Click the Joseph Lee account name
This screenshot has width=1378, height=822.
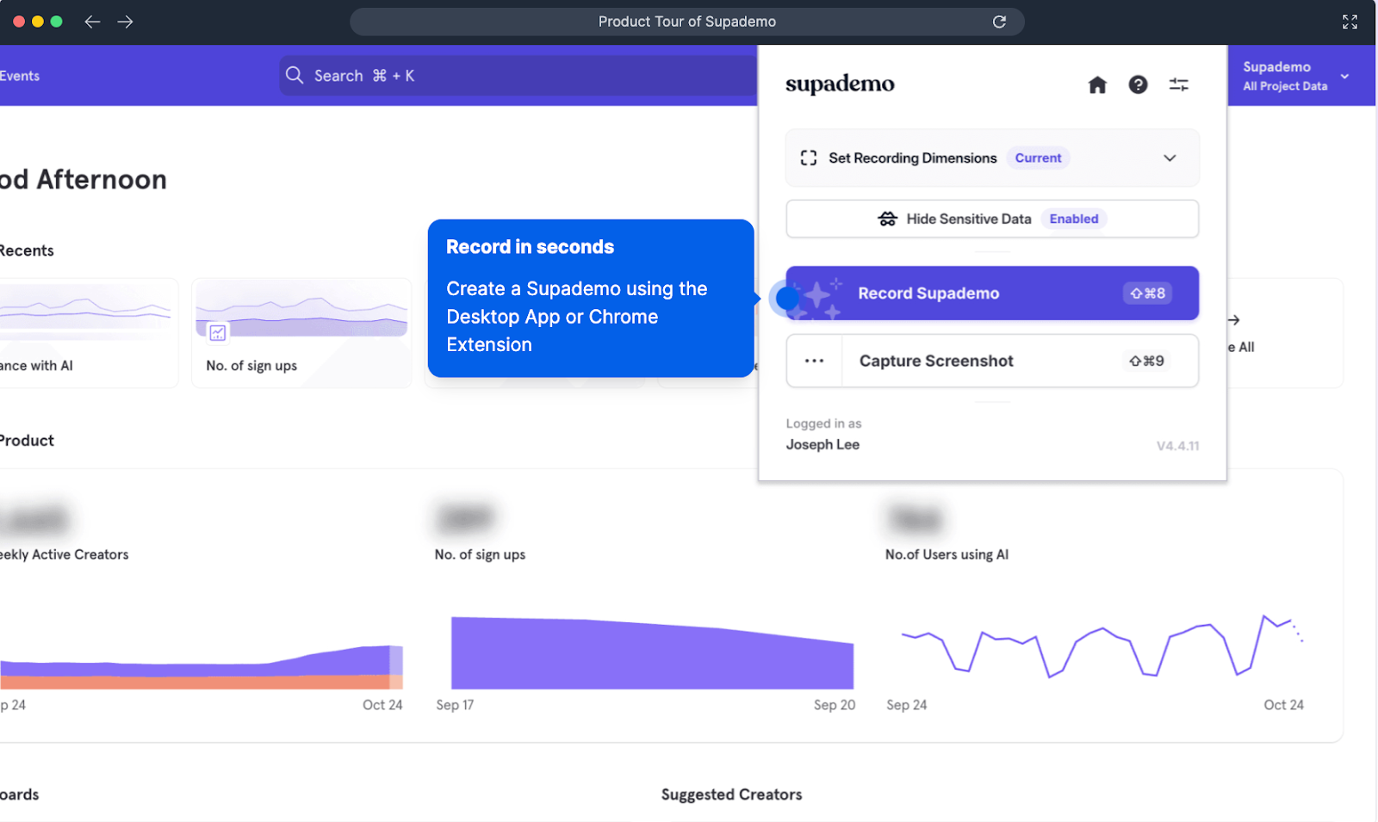click(x=822, y=444)
